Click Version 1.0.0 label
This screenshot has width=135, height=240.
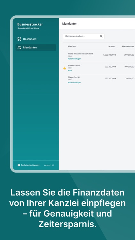coord(49,165)
